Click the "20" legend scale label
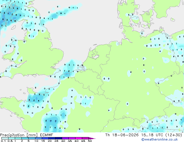The height and width of the screenshot is (142, 184). click(x=50, y=141)
